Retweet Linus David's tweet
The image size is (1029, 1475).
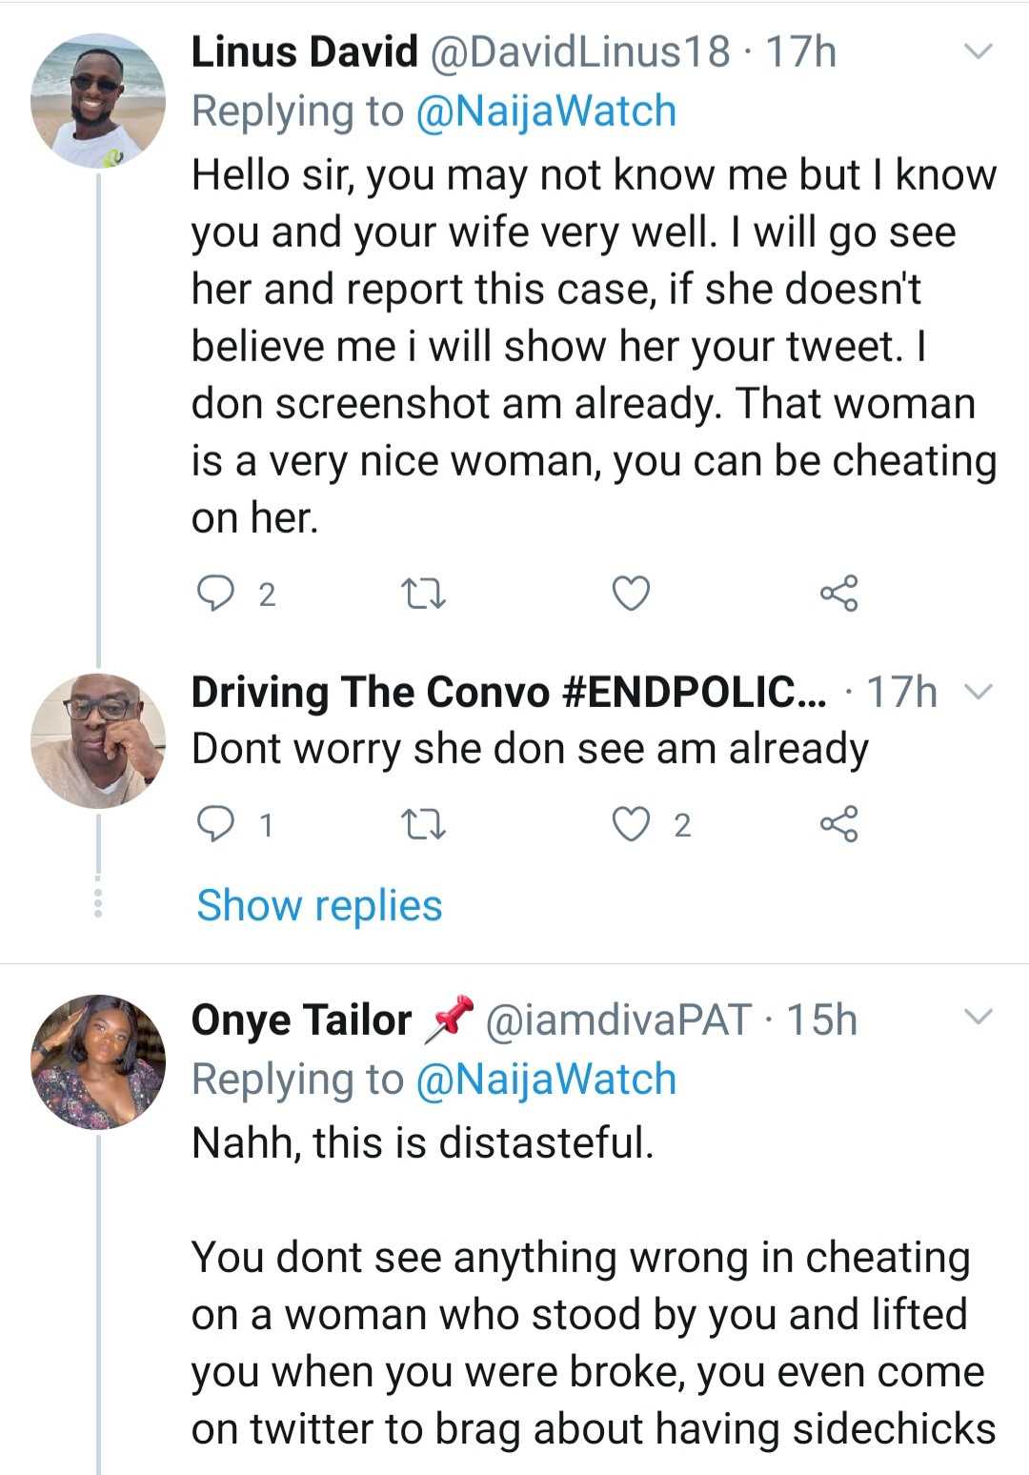[x=423, y=595]
